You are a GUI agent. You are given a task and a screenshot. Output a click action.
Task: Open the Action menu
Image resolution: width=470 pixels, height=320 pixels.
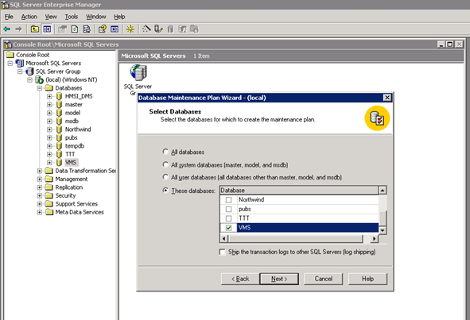pos(29,17)
